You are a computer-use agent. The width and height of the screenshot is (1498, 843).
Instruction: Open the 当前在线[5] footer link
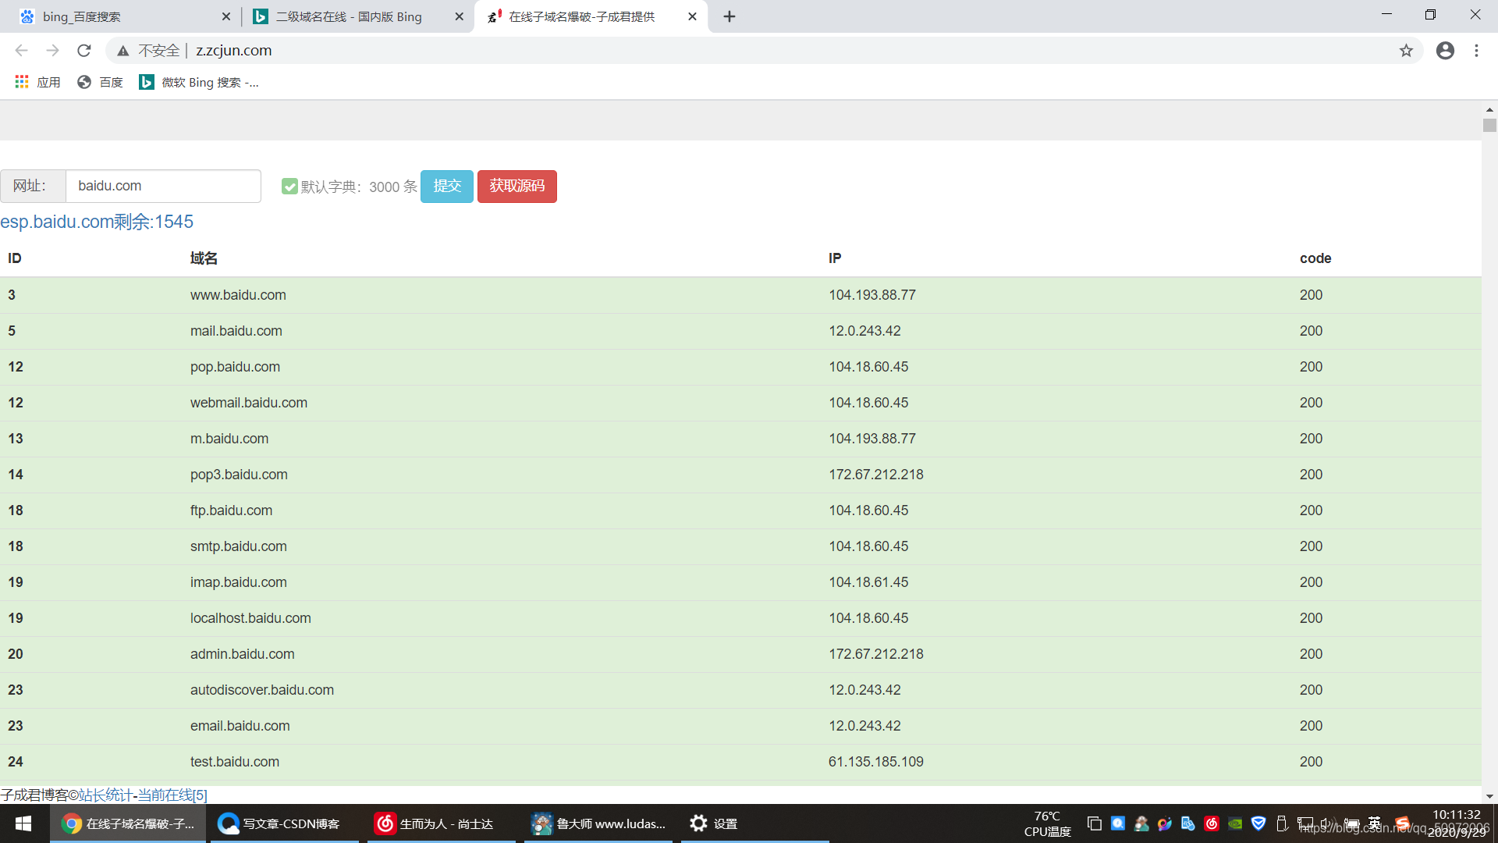(x=172, y=795)
